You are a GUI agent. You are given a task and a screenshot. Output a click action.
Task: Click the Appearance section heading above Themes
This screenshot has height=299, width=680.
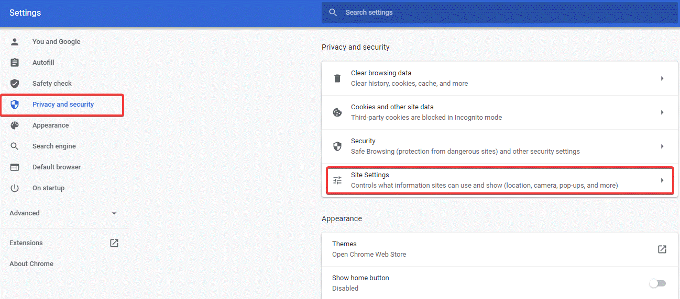342,218
